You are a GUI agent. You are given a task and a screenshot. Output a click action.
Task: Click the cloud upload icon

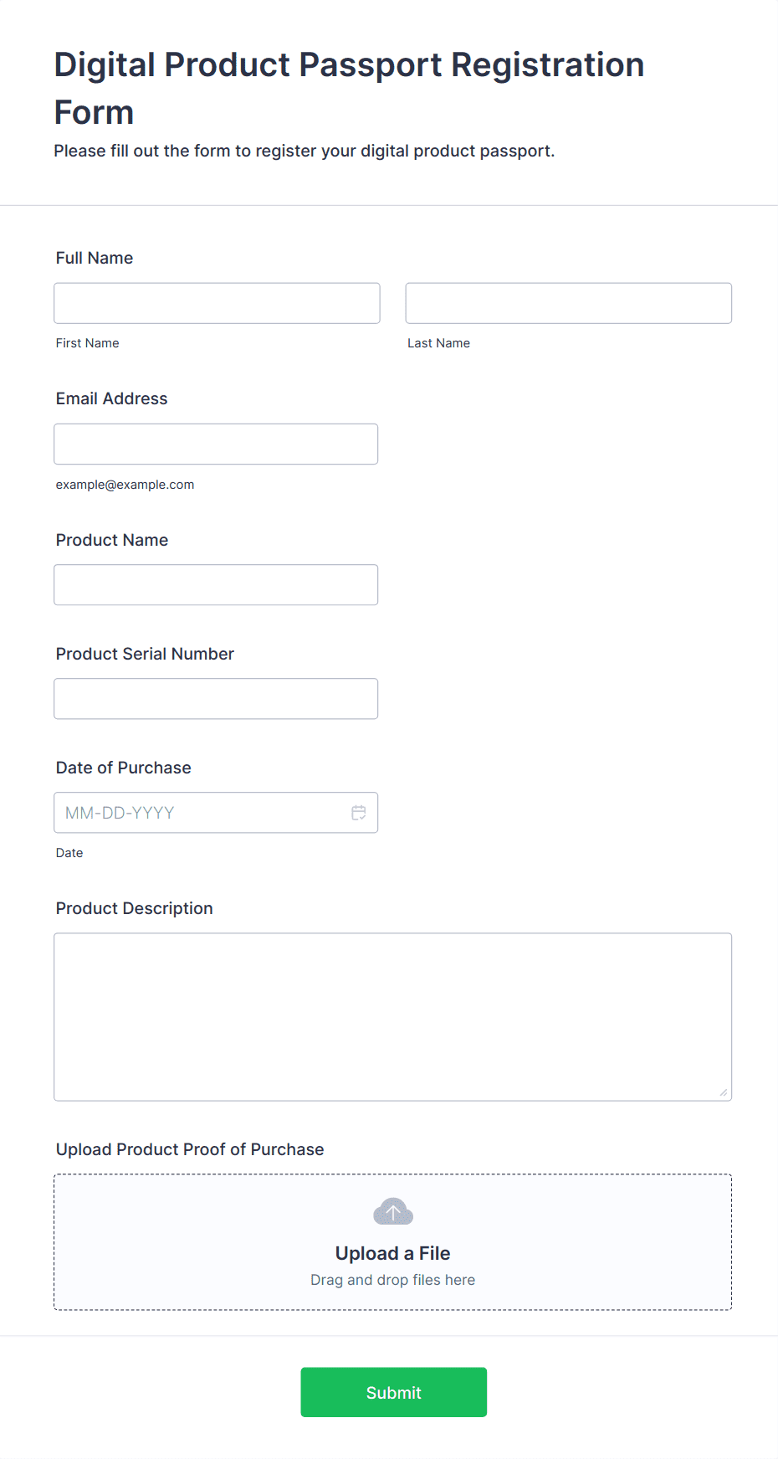point(393,1211)
